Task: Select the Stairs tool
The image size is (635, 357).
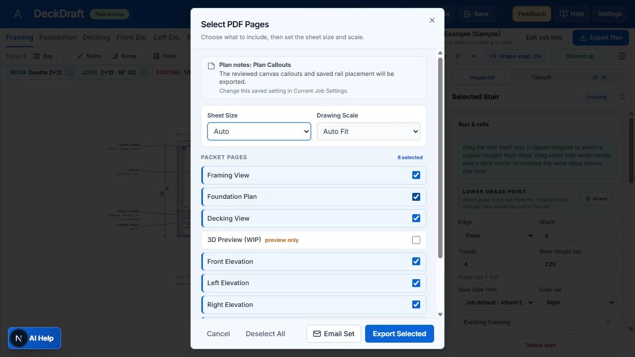Action: tap(89, 56)
